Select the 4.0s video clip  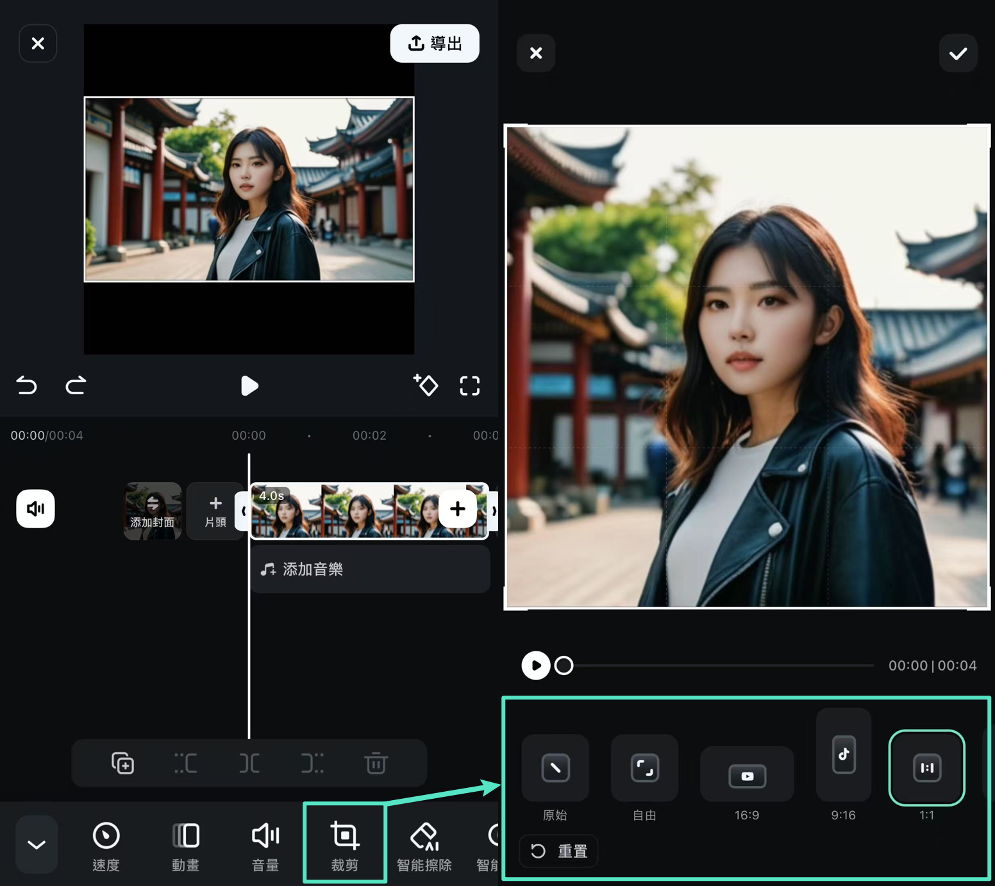click(369, 511)
